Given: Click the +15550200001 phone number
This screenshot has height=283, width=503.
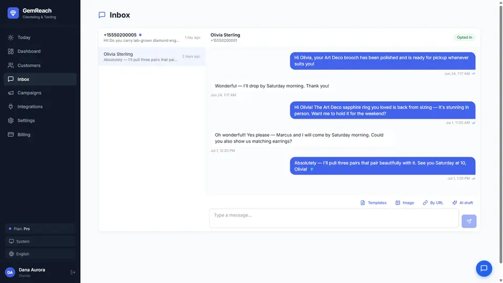Looking at the screenshot, I should pos(224,41).
